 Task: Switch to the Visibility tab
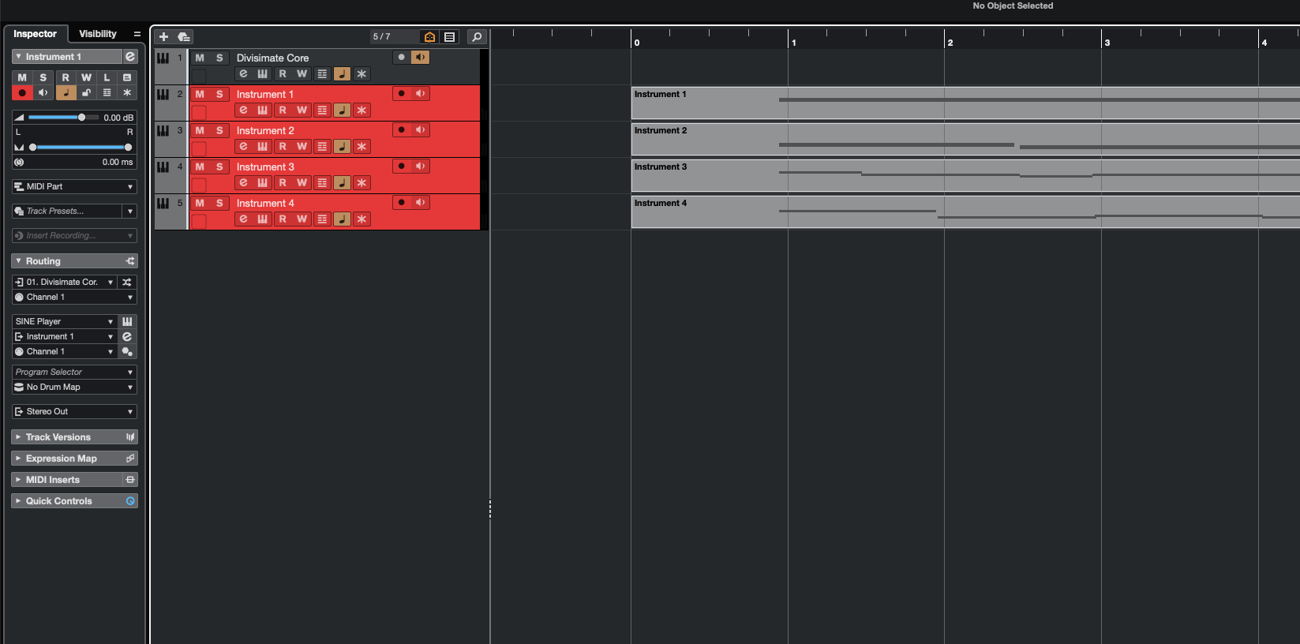(x=97, y=34)
